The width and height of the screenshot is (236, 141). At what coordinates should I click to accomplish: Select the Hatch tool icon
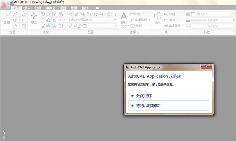24,26
